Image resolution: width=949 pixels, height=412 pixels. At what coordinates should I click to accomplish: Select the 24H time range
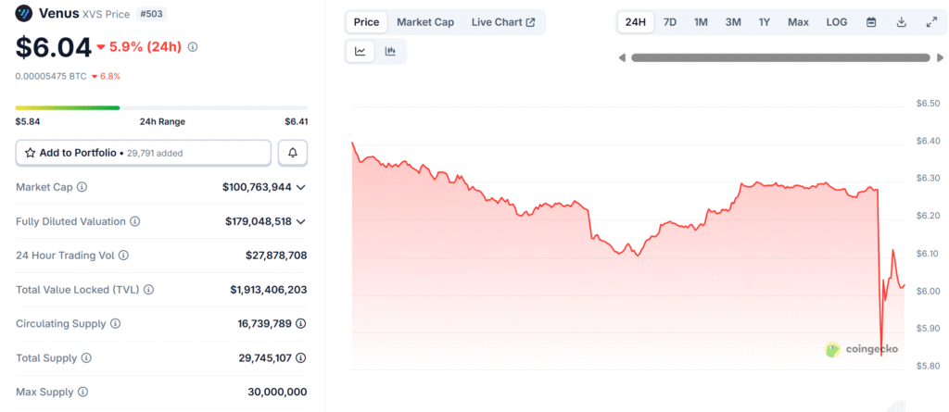[636, 22]
